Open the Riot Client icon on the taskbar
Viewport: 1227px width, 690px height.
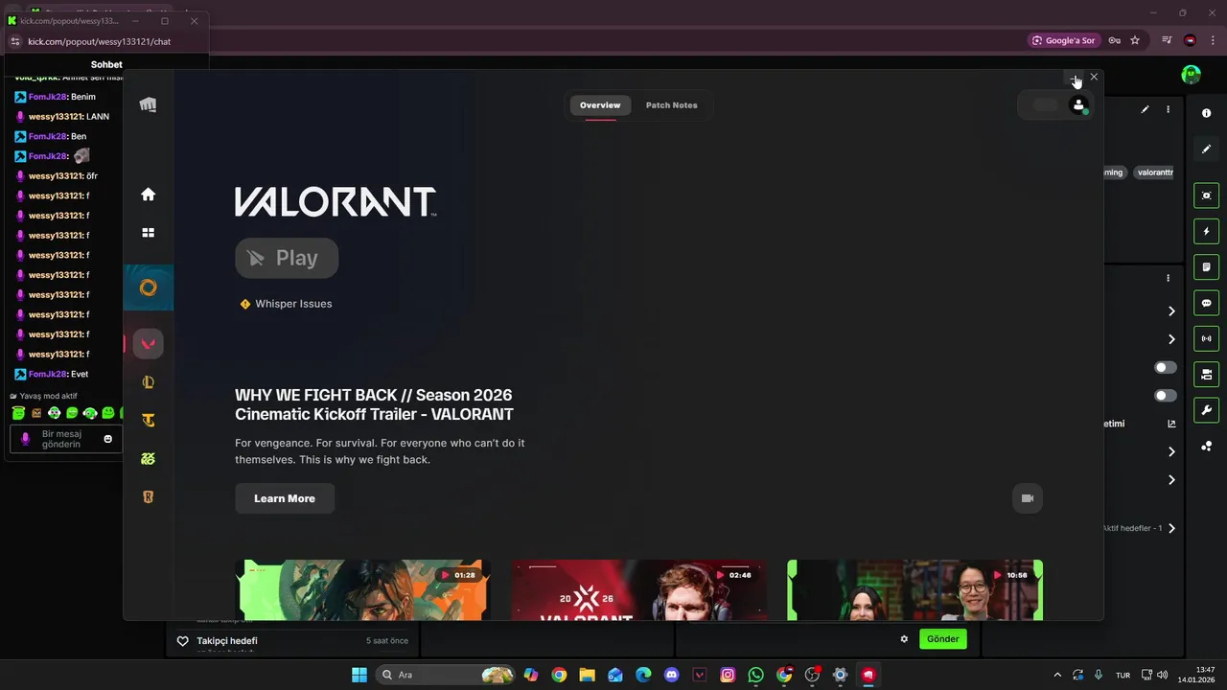coord(868,675)
